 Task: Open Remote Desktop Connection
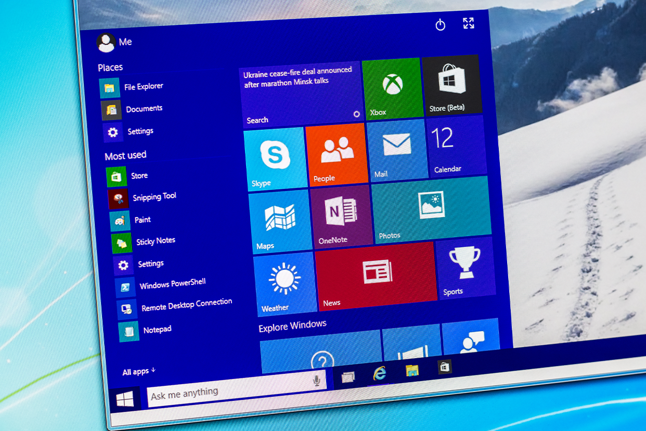point(175,307)
